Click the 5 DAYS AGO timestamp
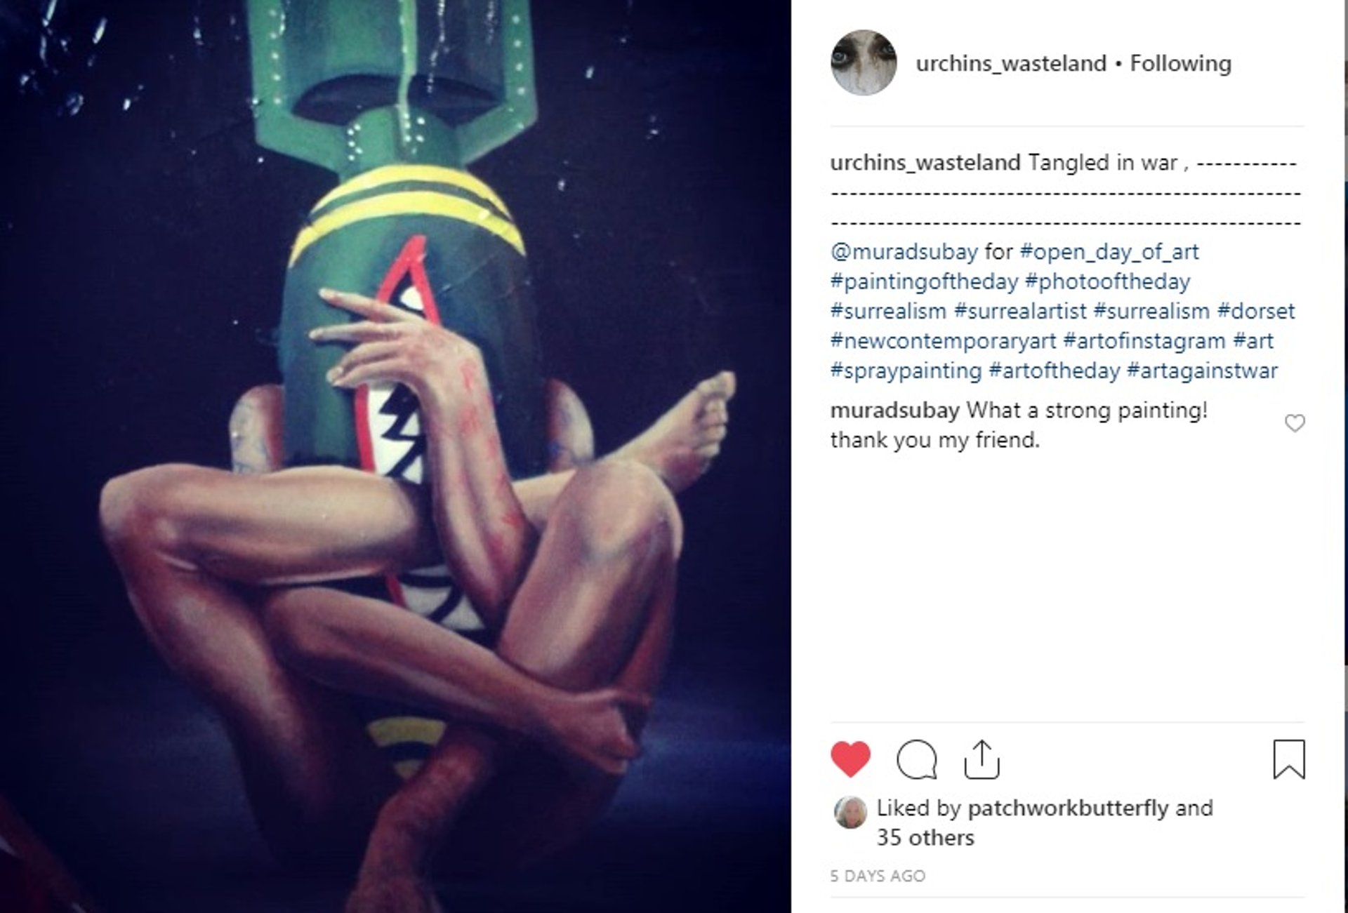Image resolution: width=1348 pixels, height=913 pixels. [878, 876]
